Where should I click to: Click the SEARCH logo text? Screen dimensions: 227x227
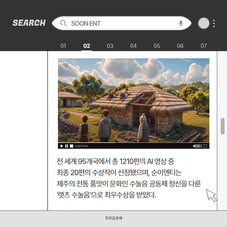click(29, 23)
